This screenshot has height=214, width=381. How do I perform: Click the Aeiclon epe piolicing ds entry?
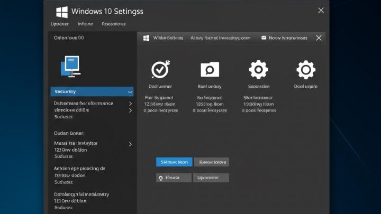[x=79, y=169]
